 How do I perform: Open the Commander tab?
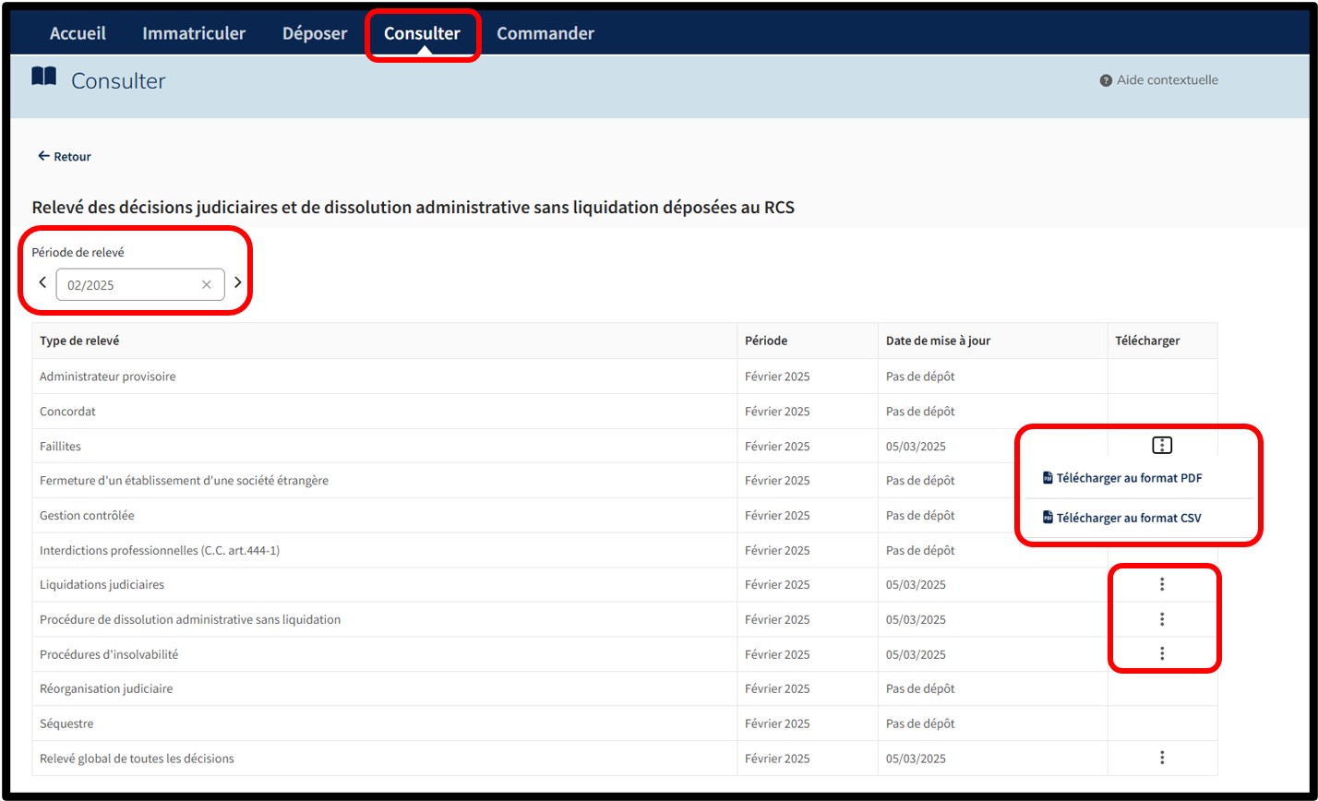coord(545,34)
